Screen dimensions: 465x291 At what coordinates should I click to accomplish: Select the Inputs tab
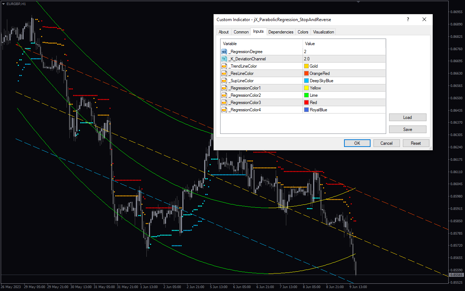tap(258, 32)
